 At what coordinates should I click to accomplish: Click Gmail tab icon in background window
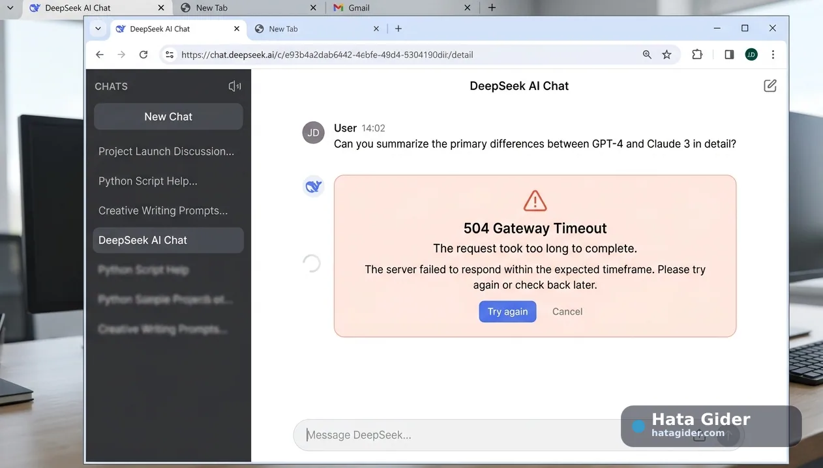(338, 8)
